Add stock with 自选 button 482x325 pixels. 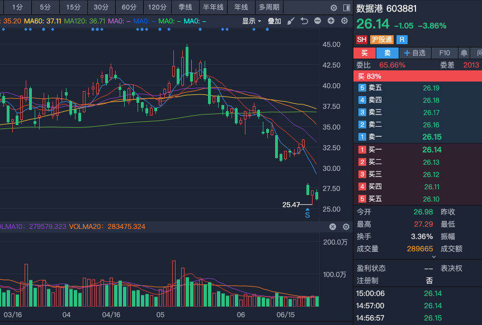point(415,53)
